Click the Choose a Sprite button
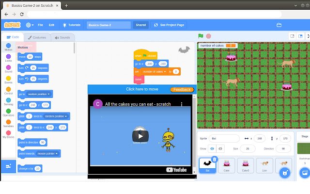The image size is (310, 194). pos(285,173)
